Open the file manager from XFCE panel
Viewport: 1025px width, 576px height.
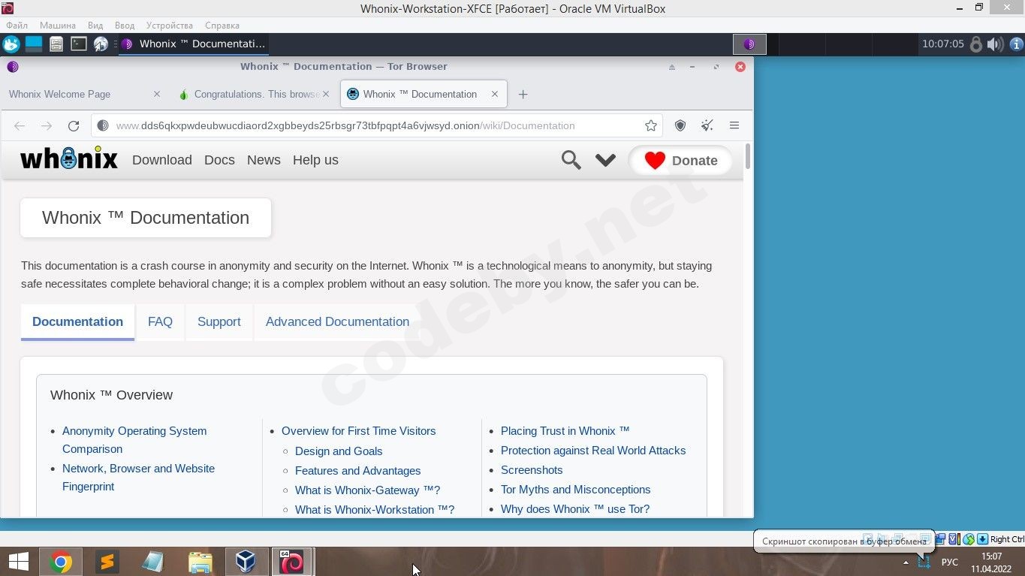(x=56, y=44)
